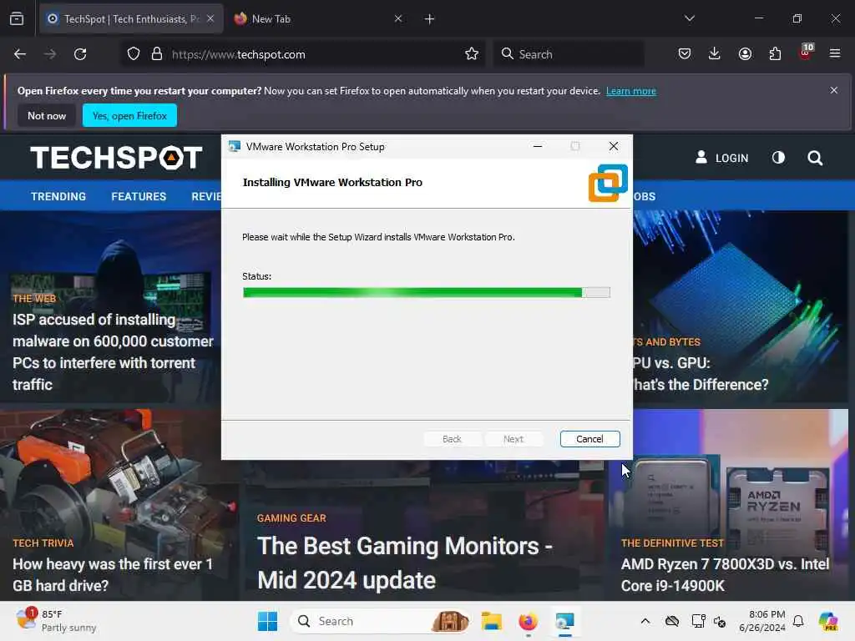Image resolution: width=855 pixels, height=641 pixels.
Task: Click the taskbar Search box
Action: pyautogui.click(x=382, y=621)
